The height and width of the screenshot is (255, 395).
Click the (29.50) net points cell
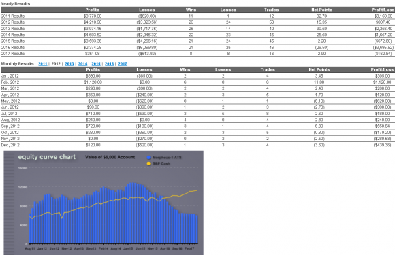point(321,48)
